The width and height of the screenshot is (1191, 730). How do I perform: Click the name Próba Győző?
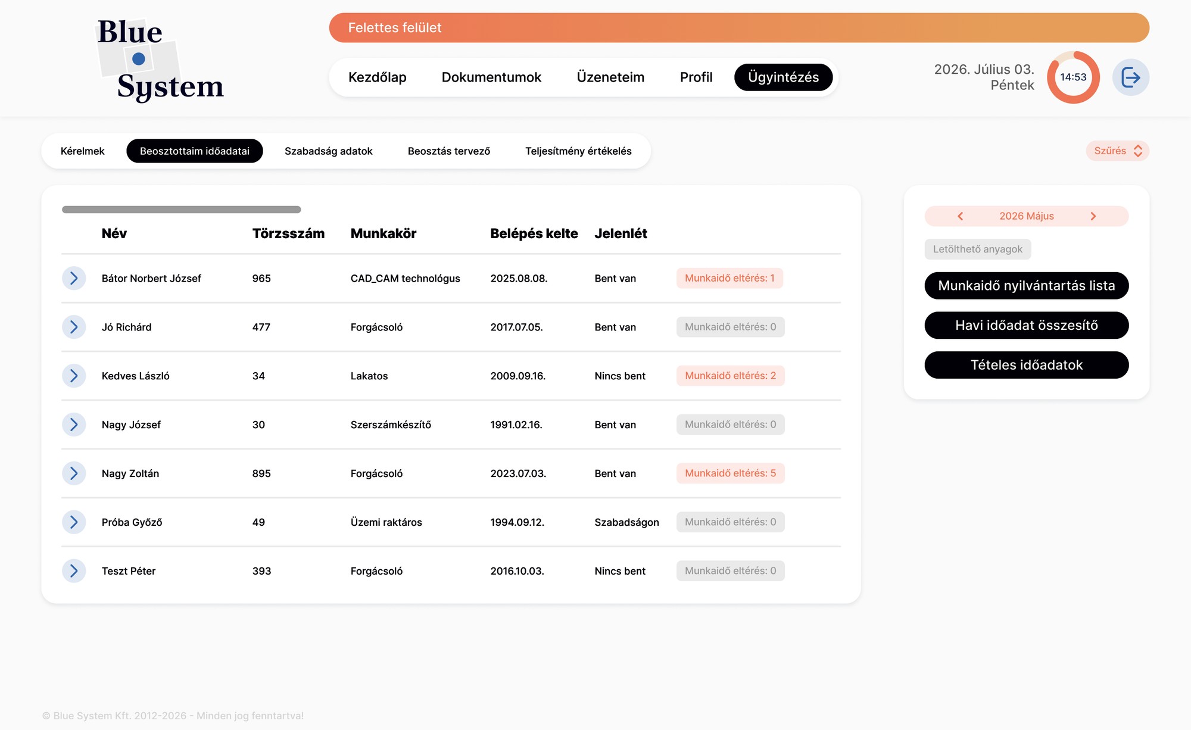click(x=132, y=523)
